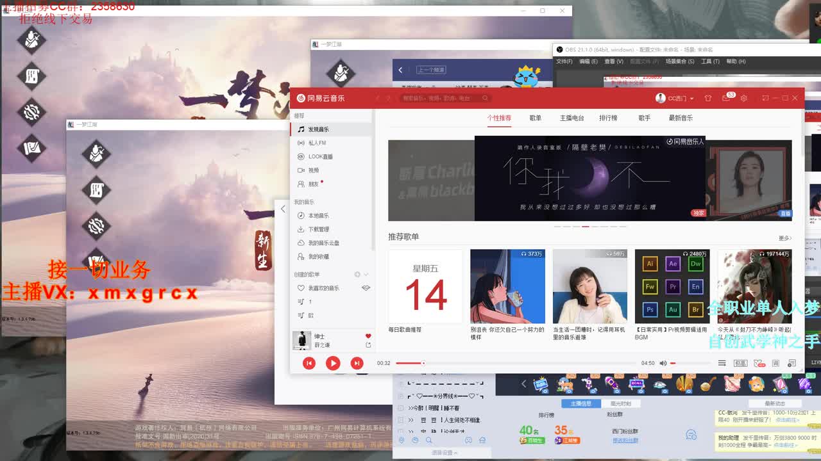821x461 pixels.
Task: Open messages inbox with 53 badge
Action: pyautogui.click(x=727, y=97)
